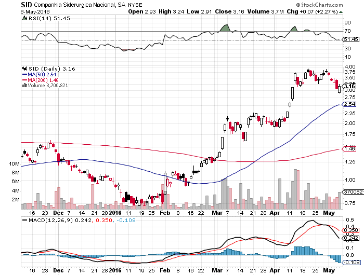The width and height of the screenshot is (364, 275).
Task: Click the volume bars icon in legend
Action: [24, 86]
